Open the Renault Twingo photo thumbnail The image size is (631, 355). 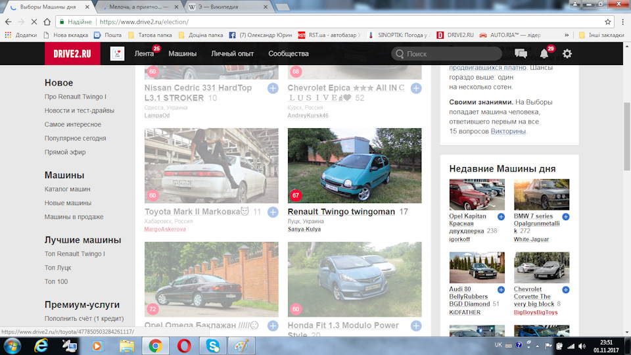point(354,166)
